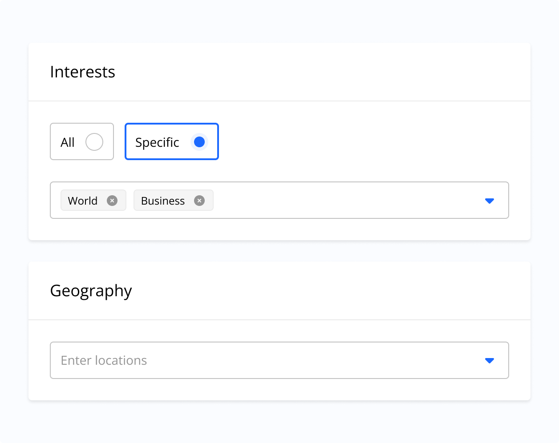Click the blue caret in the interests box
Image resolution: width=559 pixels, height=443 pixels.
[490, 201]
